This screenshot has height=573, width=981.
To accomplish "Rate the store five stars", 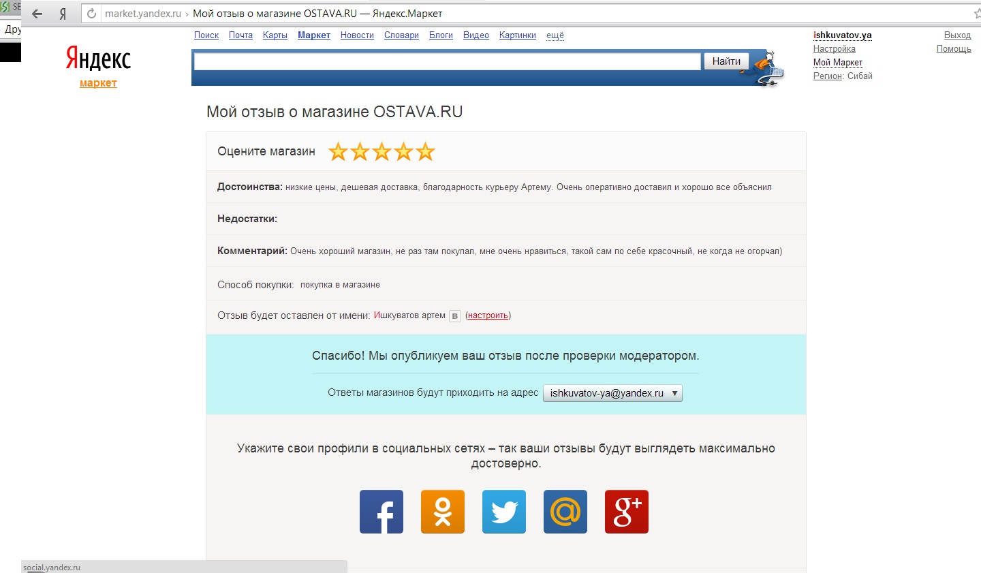I will click(x=426, y=152).
